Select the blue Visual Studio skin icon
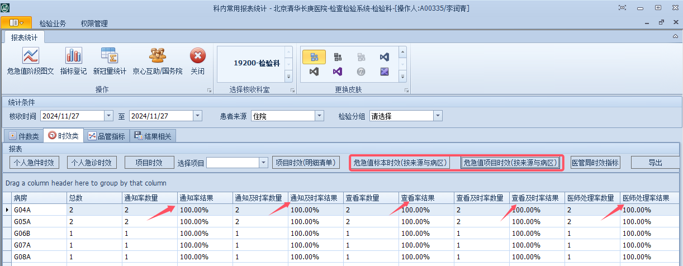This screenshot has width=683, height=266. [384, 57]
